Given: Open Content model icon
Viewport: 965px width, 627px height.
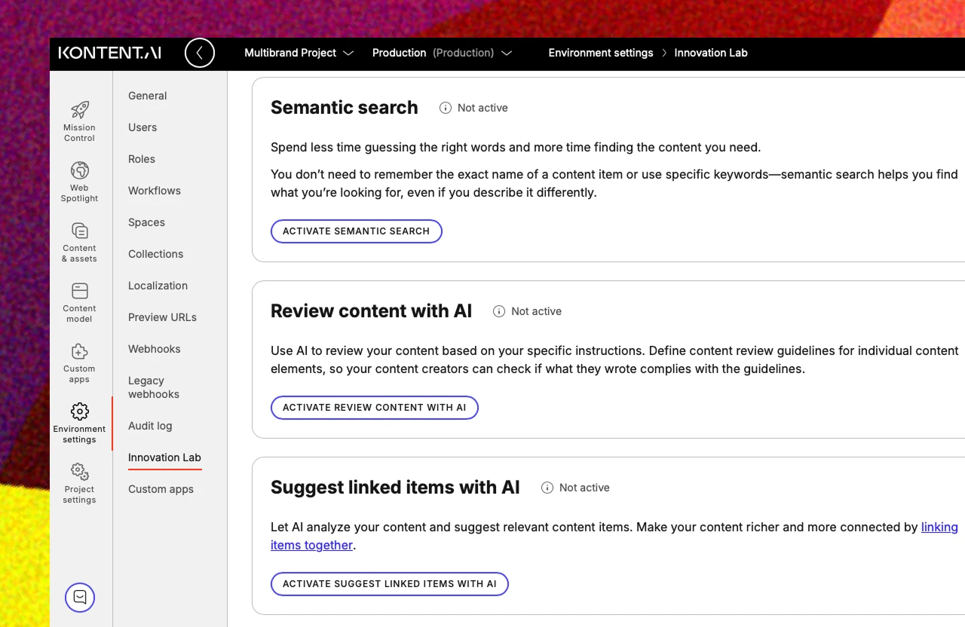Looking at the screenshot, I should point(79,292).
